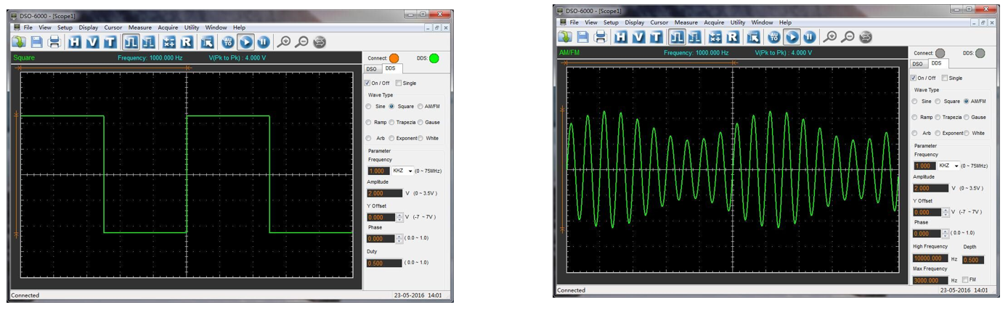Click the pause button in the AM/FM window
1008x310 pixels.
[x=810, y=37]
